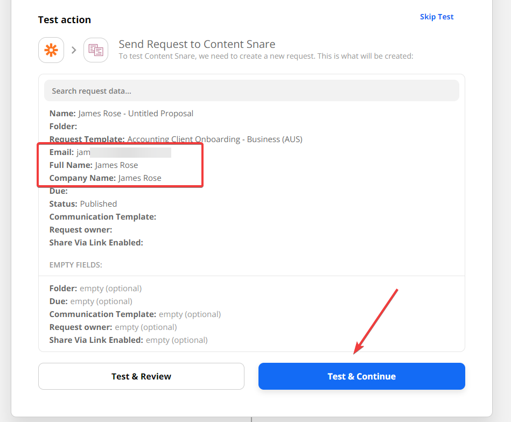Click the Email field row

tap(110, 152)
